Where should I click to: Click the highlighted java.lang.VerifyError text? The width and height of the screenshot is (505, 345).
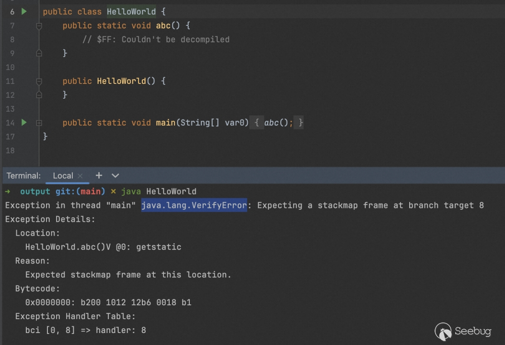[x=194, y=206]
